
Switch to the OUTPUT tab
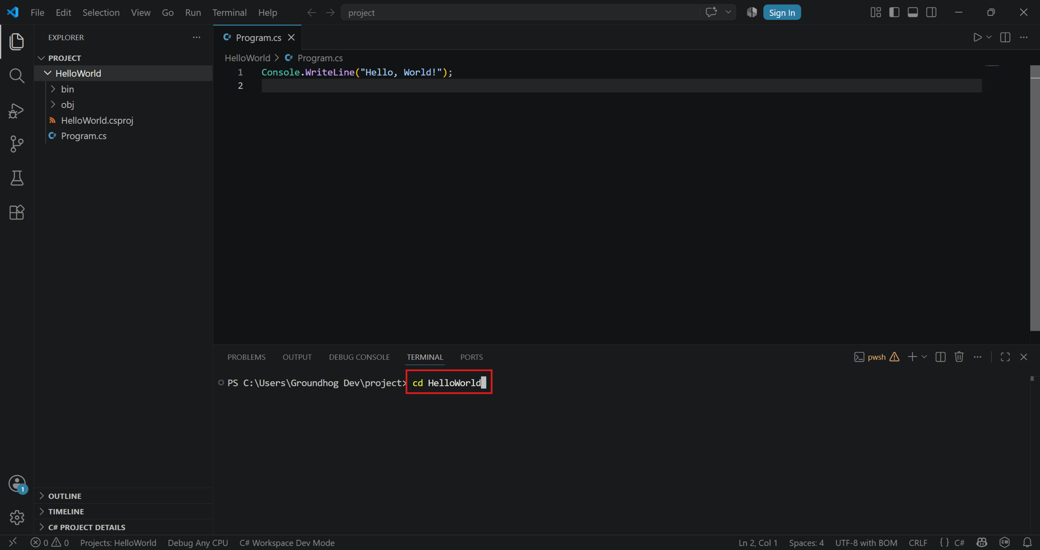[x=297, y=357]
